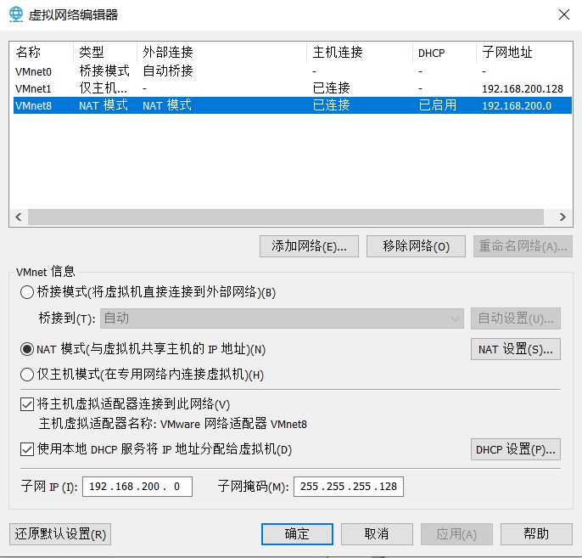The image size is (582, 558).
Task: Open NAT 设置(S)... dialog
Action: (516, 349)
